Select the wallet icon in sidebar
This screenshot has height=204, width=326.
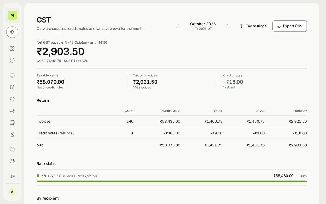12,122
